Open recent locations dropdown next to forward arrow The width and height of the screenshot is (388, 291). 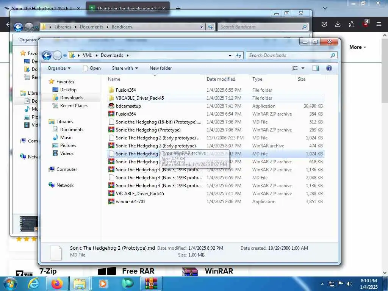click(x=65, y=56)
